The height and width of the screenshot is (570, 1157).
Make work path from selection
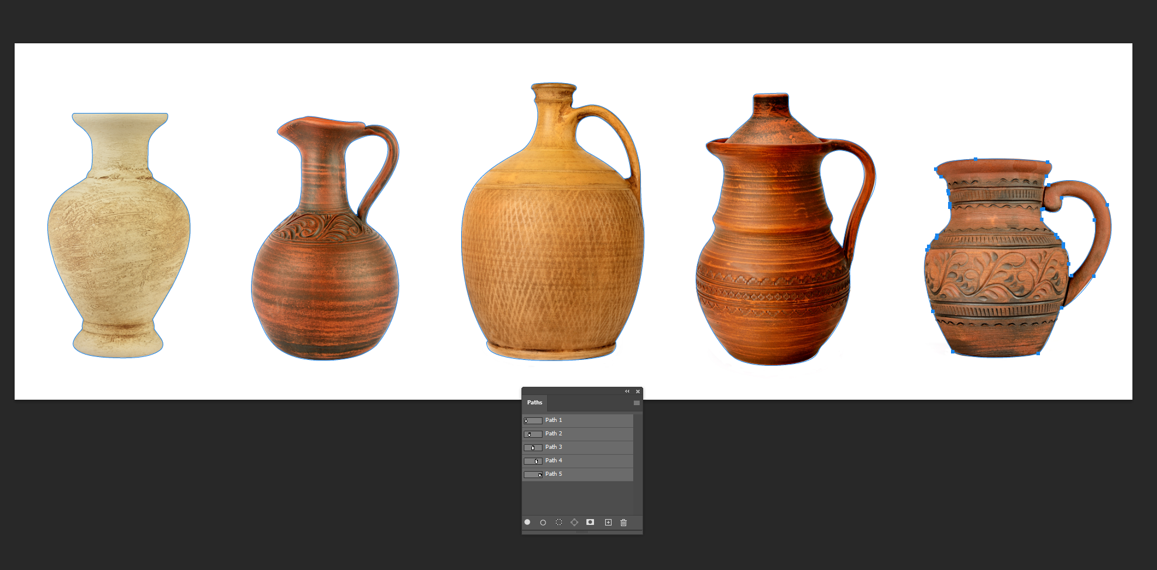click(x=574, y=523)
